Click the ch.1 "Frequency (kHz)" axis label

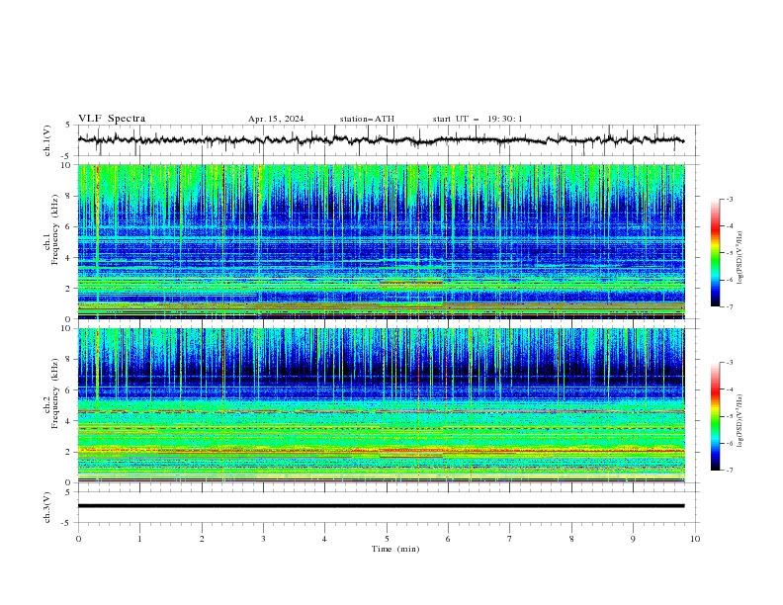pos(55,230)
